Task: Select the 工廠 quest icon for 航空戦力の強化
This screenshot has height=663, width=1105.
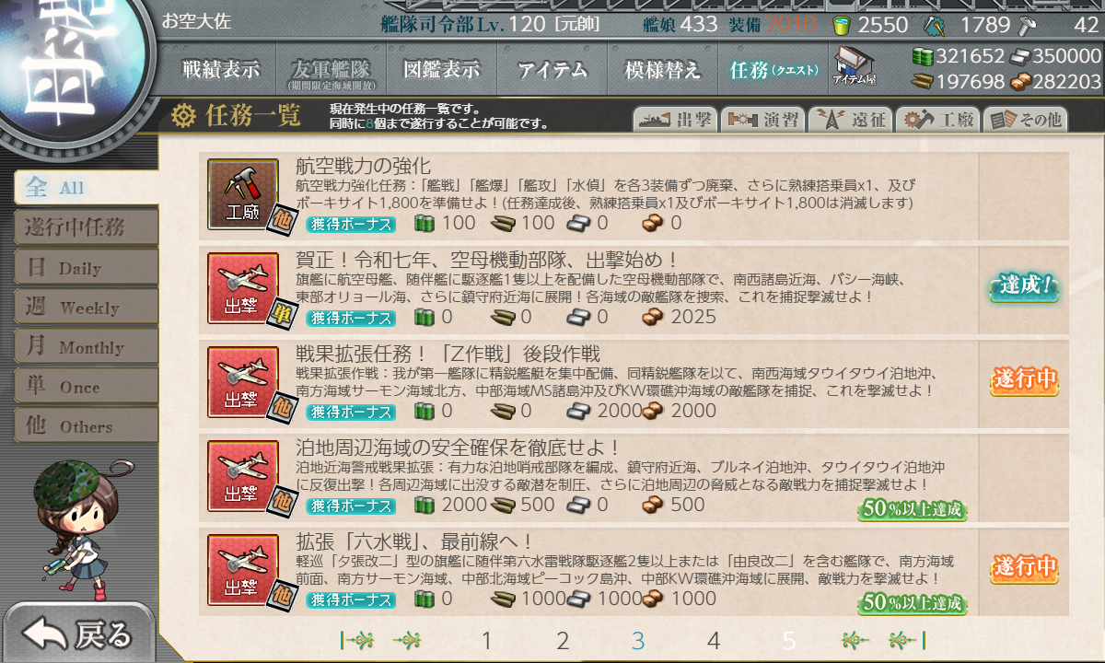Action: pyautogui.click(x=242, y=194)
